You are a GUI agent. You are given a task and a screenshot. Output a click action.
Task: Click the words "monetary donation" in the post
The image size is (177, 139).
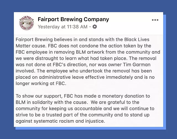pyautogui.click(x=119, y=96)
